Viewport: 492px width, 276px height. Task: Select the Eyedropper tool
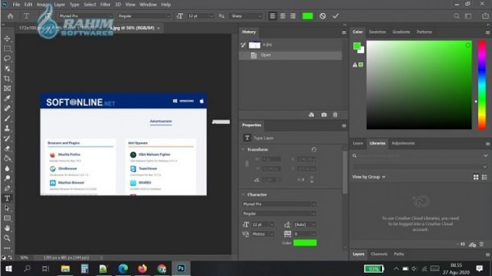click(x=7, y=98)
